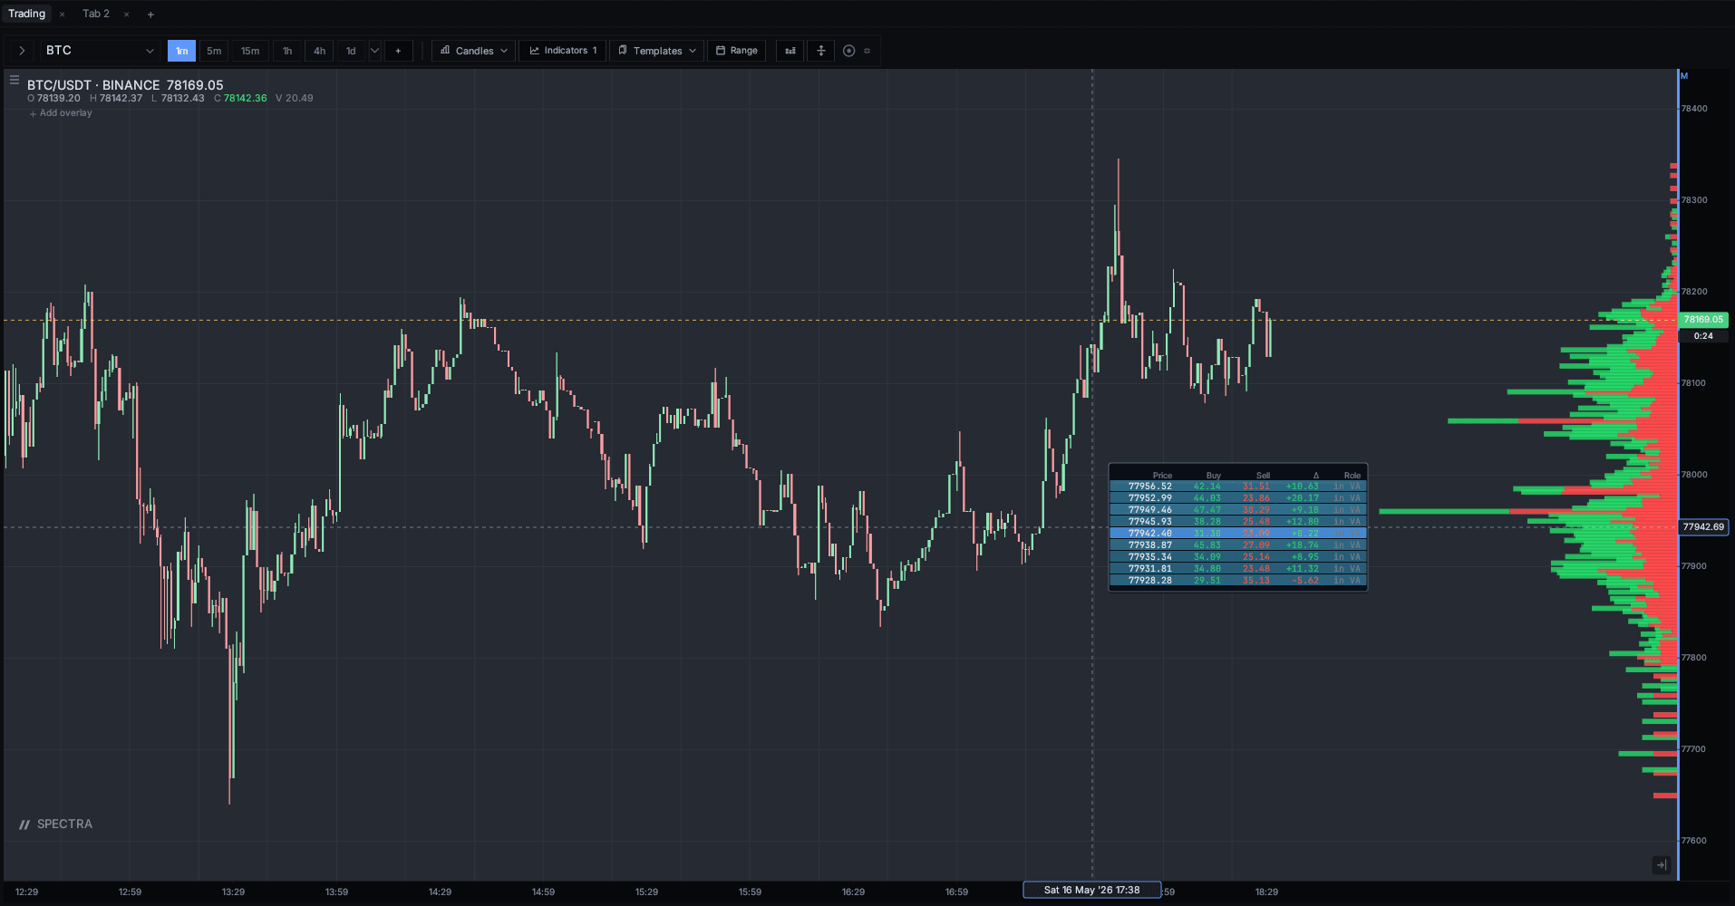Screen dimensions: 1735x906
Task: Add a custom timeframe with plus button
Action: coord(398,51)
